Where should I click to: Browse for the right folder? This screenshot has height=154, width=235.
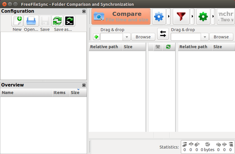pos(221,37)
